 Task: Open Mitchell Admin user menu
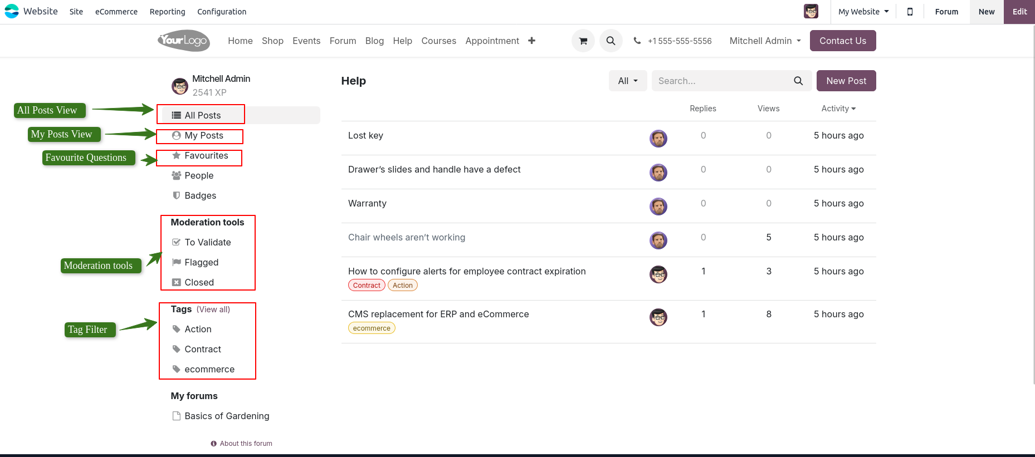765,41
